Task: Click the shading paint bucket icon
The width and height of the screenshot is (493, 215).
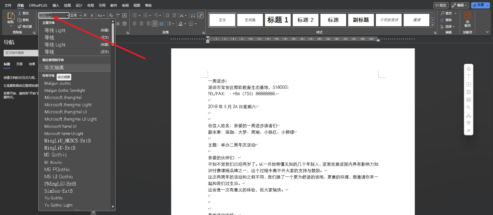Action: (181, 24)
